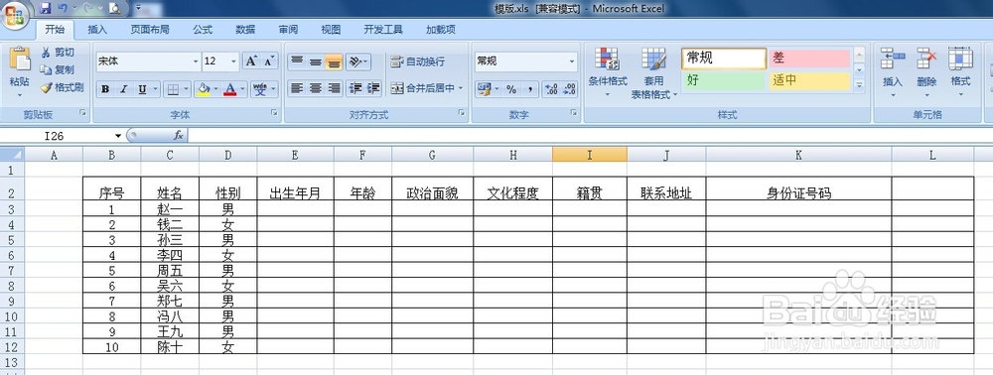Click the fx insert function button

tap(179, 135)
